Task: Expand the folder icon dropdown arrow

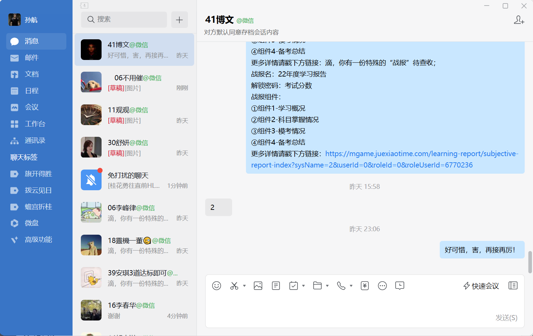Action: (327, 286)
